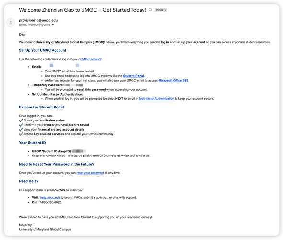Screen dimensions: 283x240
Task: Click sender address provisioning@umgc.edu
Action: click(x=38, y=20)
